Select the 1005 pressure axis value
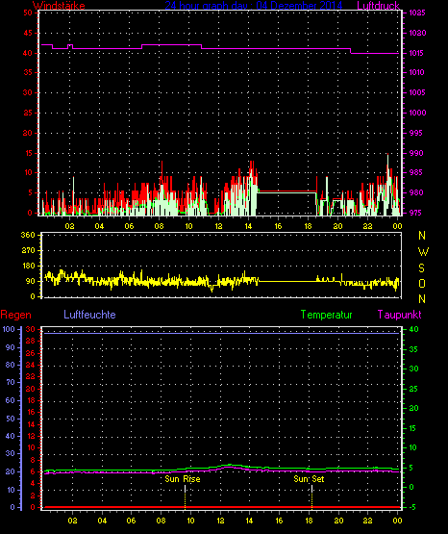 [x=417, y=92]
